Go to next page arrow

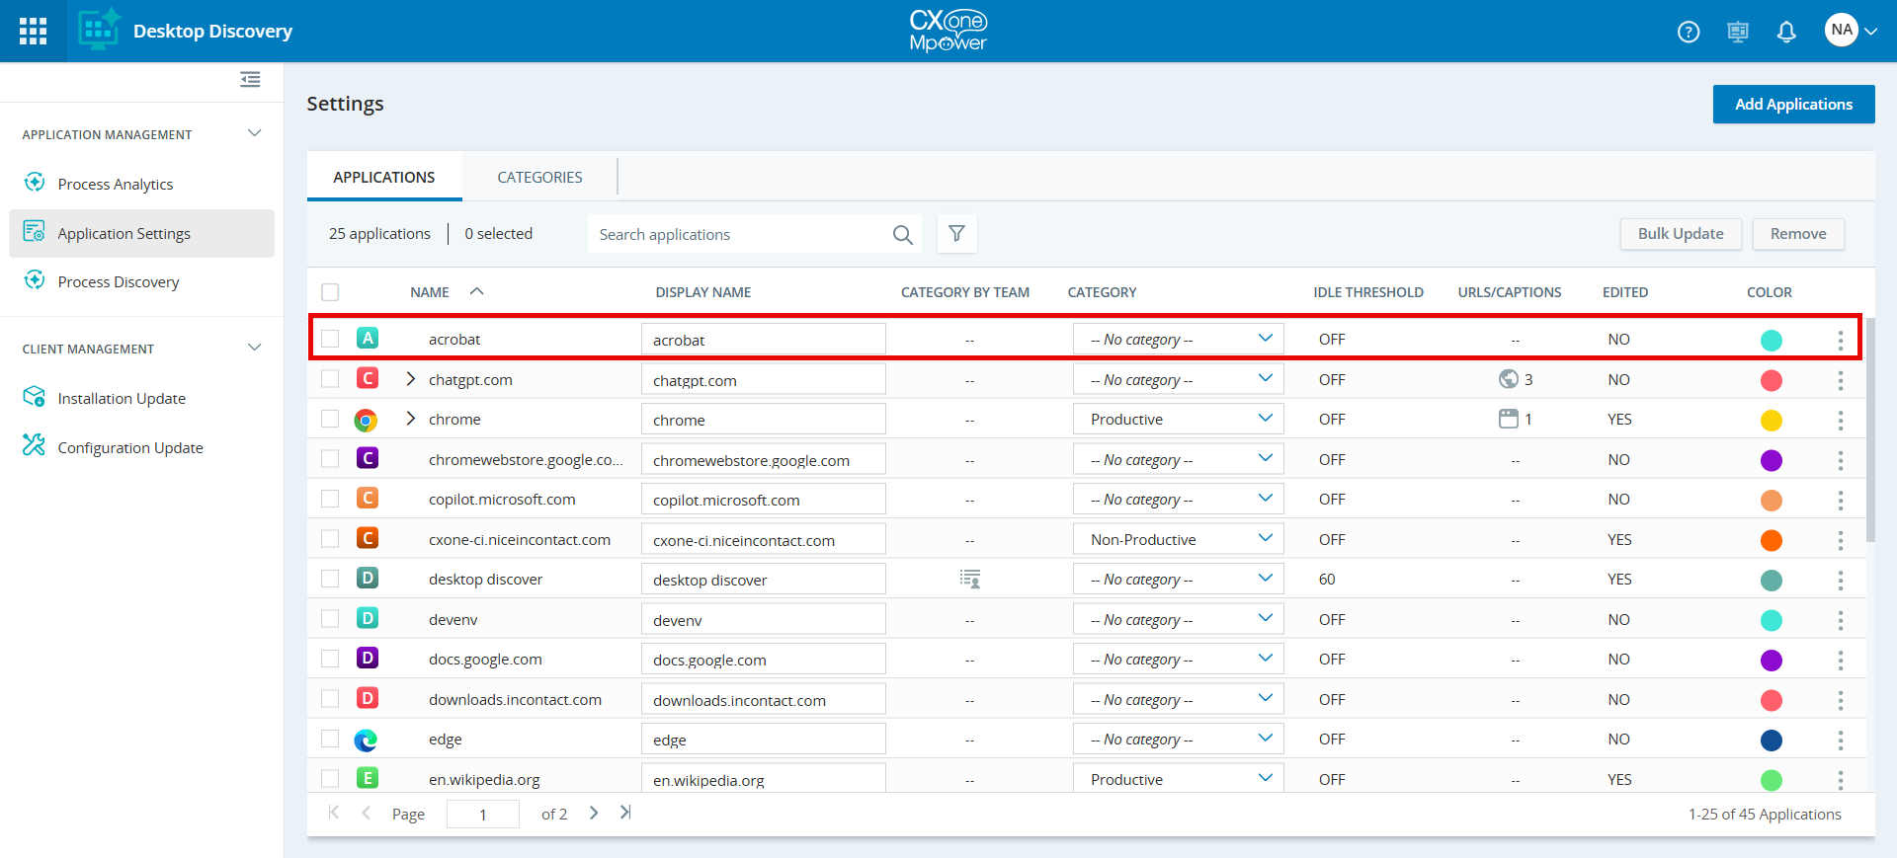pyautogui.click(x=594, y=813)
